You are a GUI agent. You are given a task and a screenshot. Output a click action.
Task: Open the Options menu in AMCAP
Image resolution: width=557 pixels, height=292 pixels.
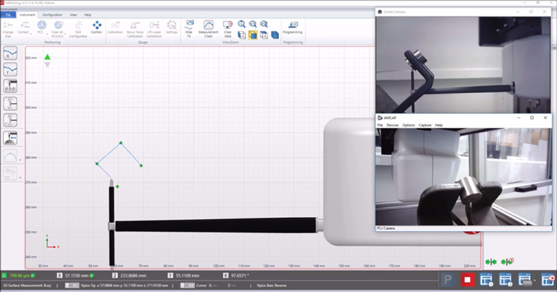409,125
